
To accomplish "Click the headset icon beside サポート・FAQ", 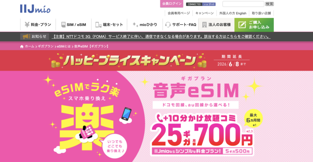I will pyautogui.click(x=168, y=25).
